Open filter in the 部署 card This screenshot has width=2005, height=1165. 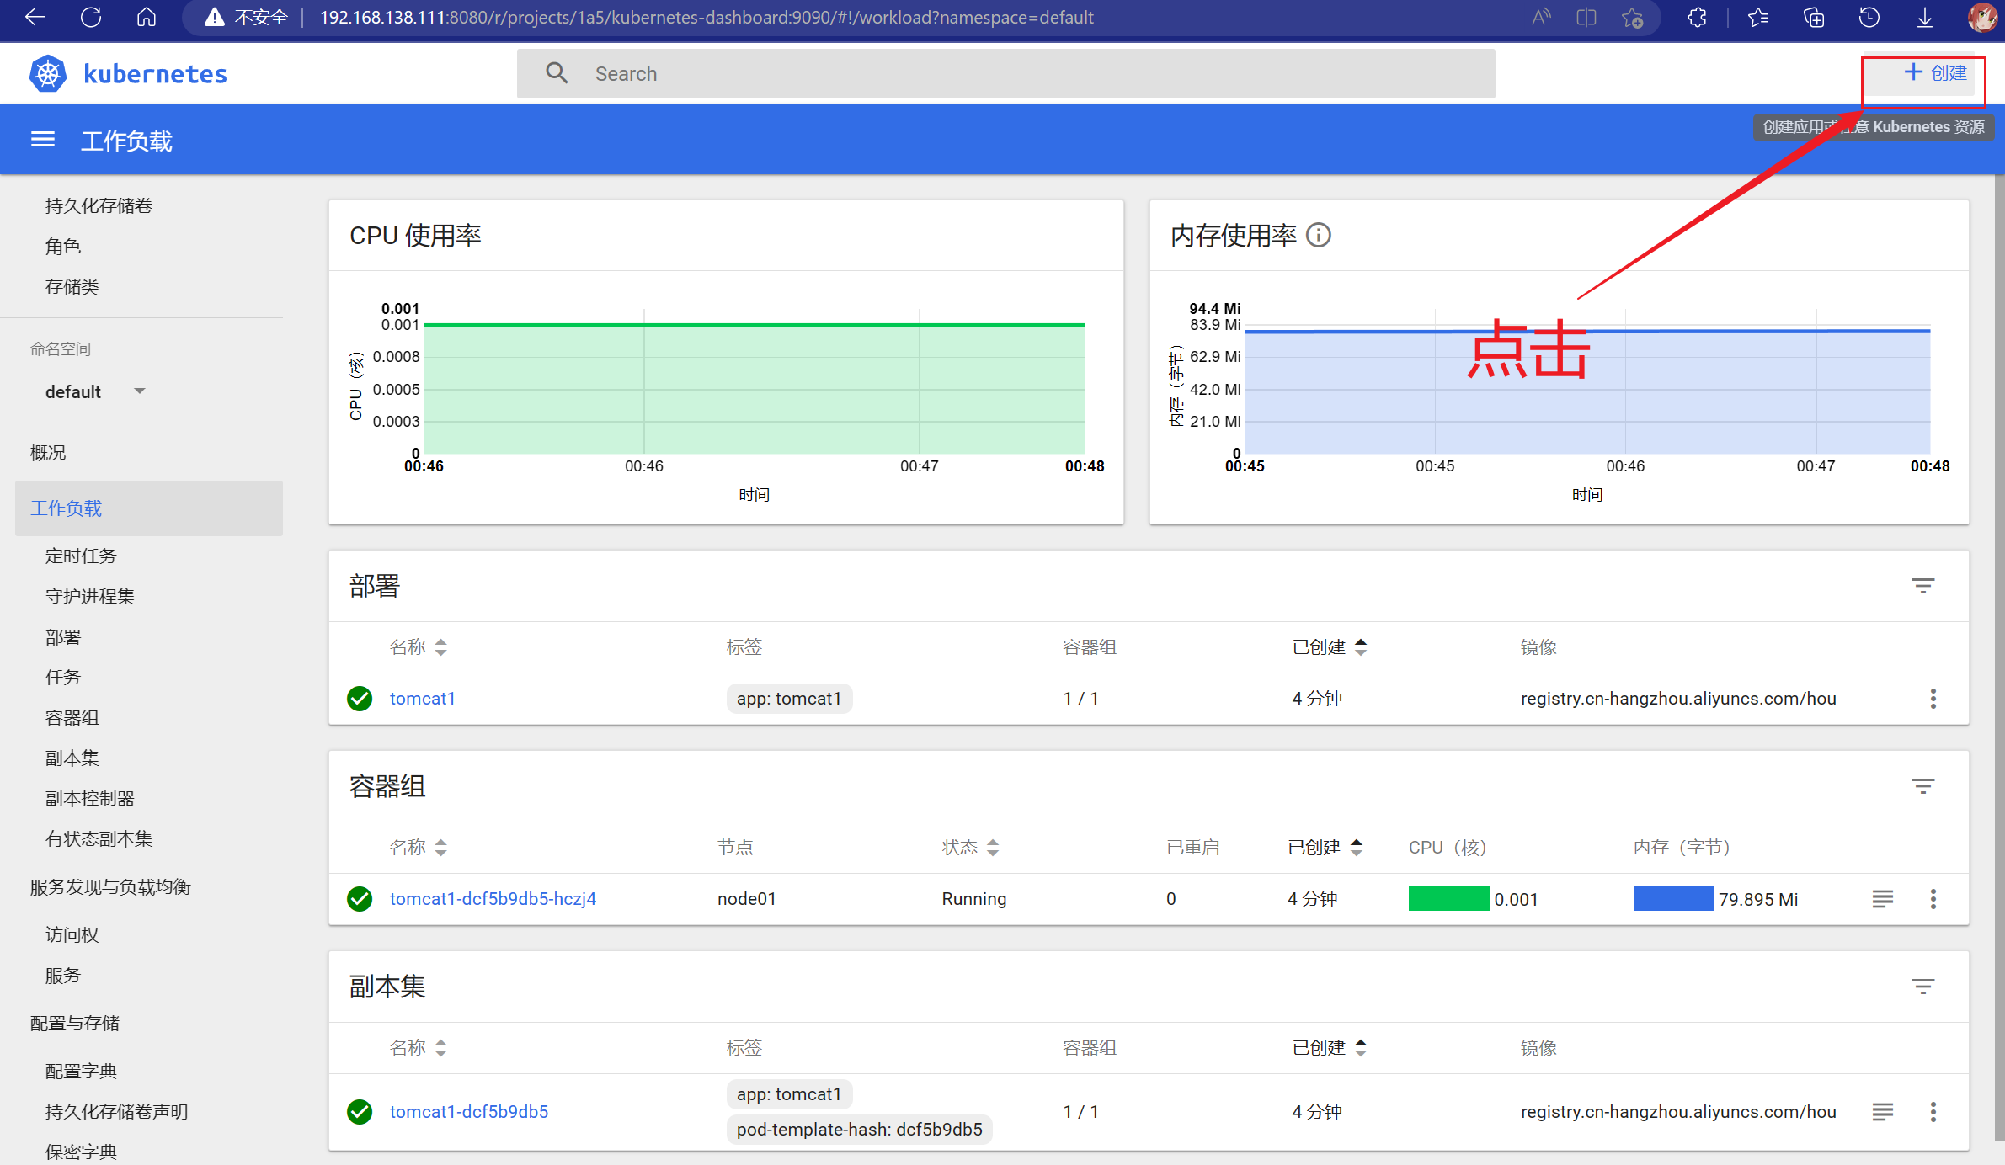pyautogui.click(x=1922, y=586)
